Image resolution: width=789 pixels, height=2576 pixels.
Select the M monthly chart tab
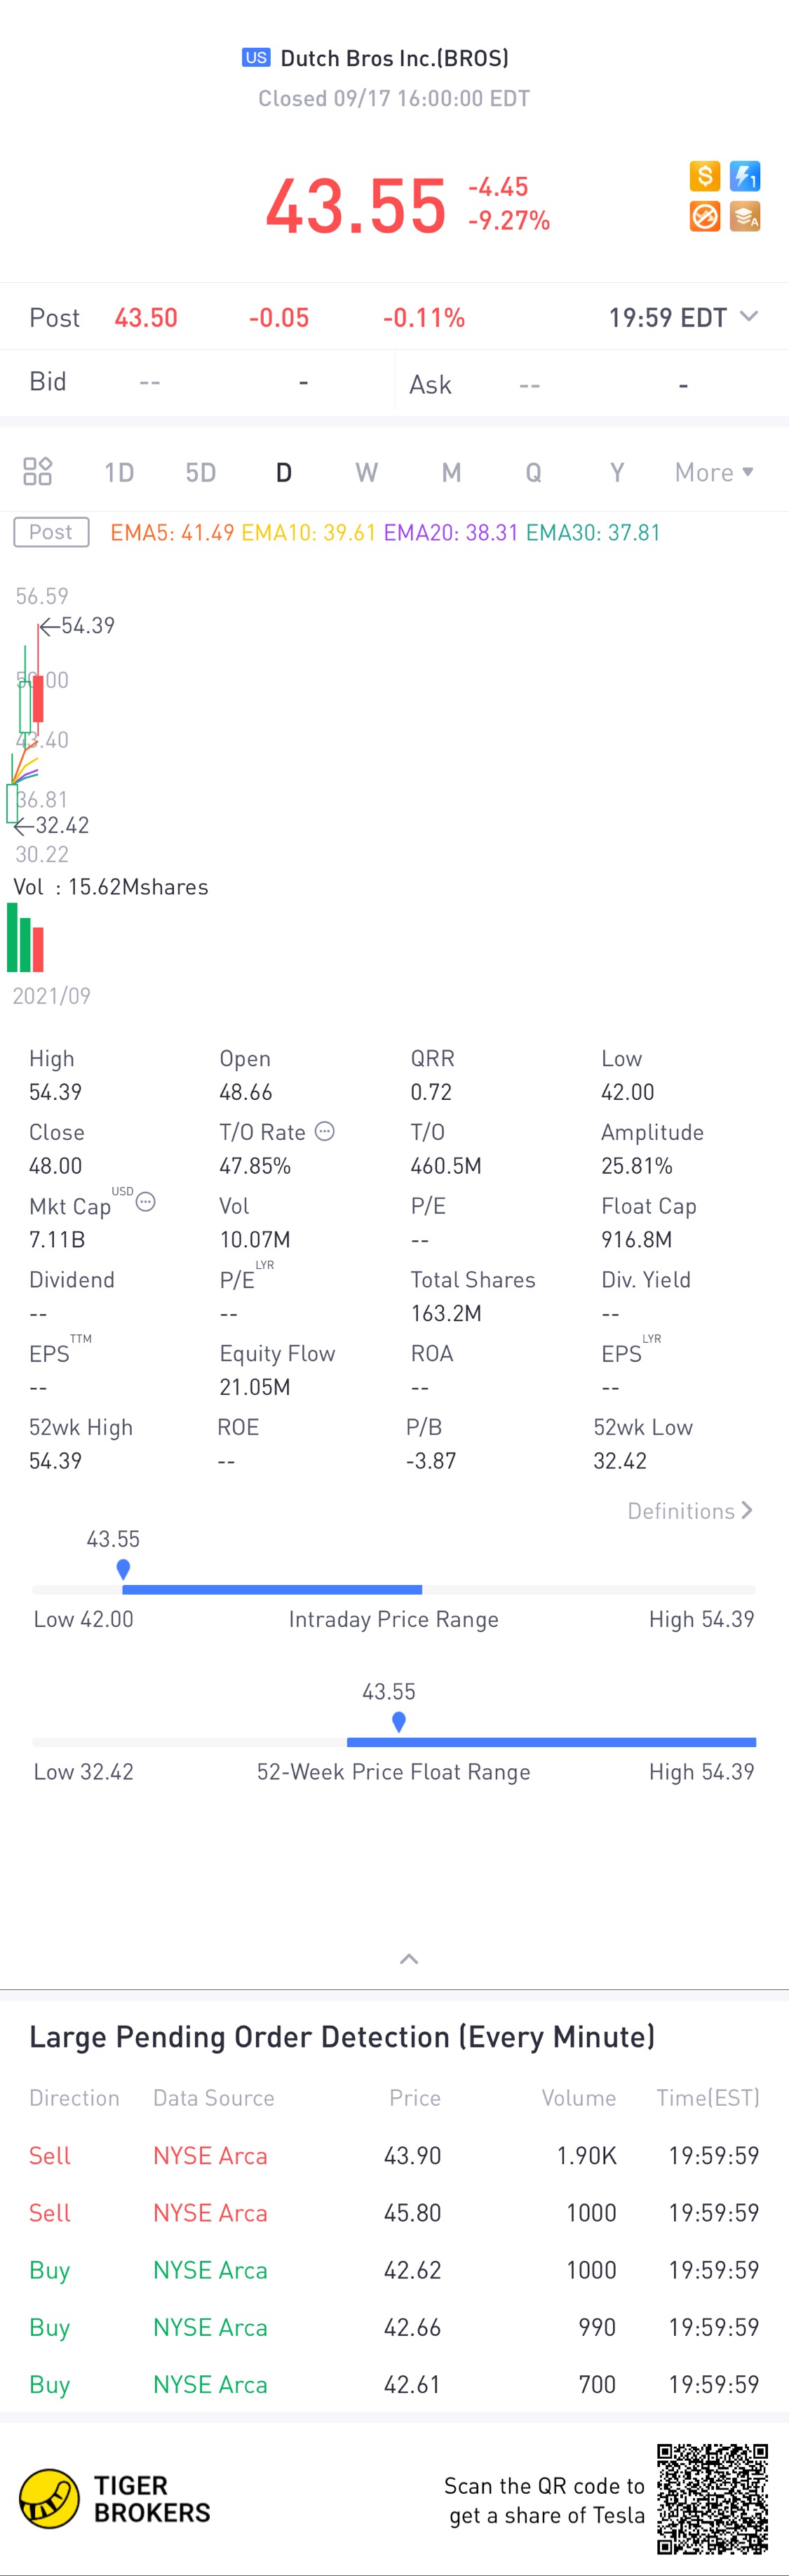[452, 472]
